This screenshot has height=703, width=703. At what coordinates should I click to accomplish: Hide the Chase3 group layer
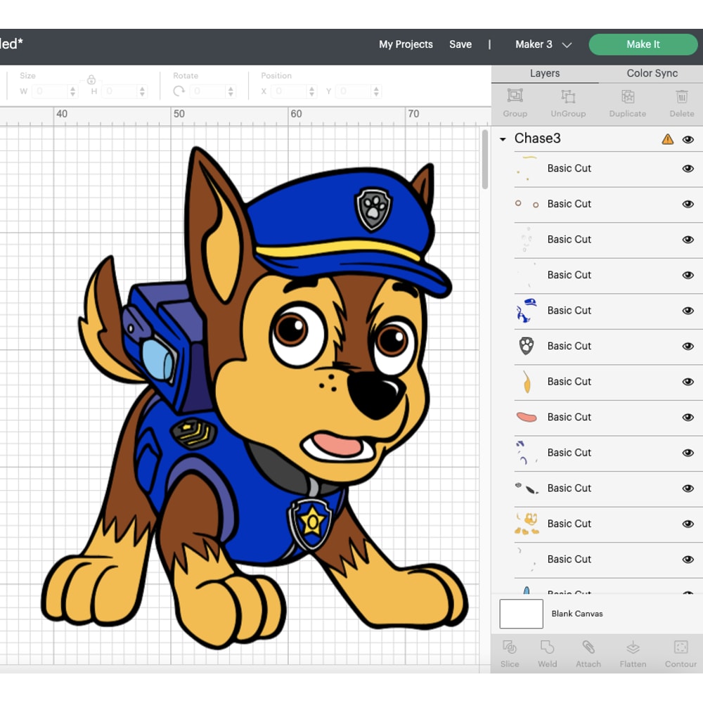[688, 139]
